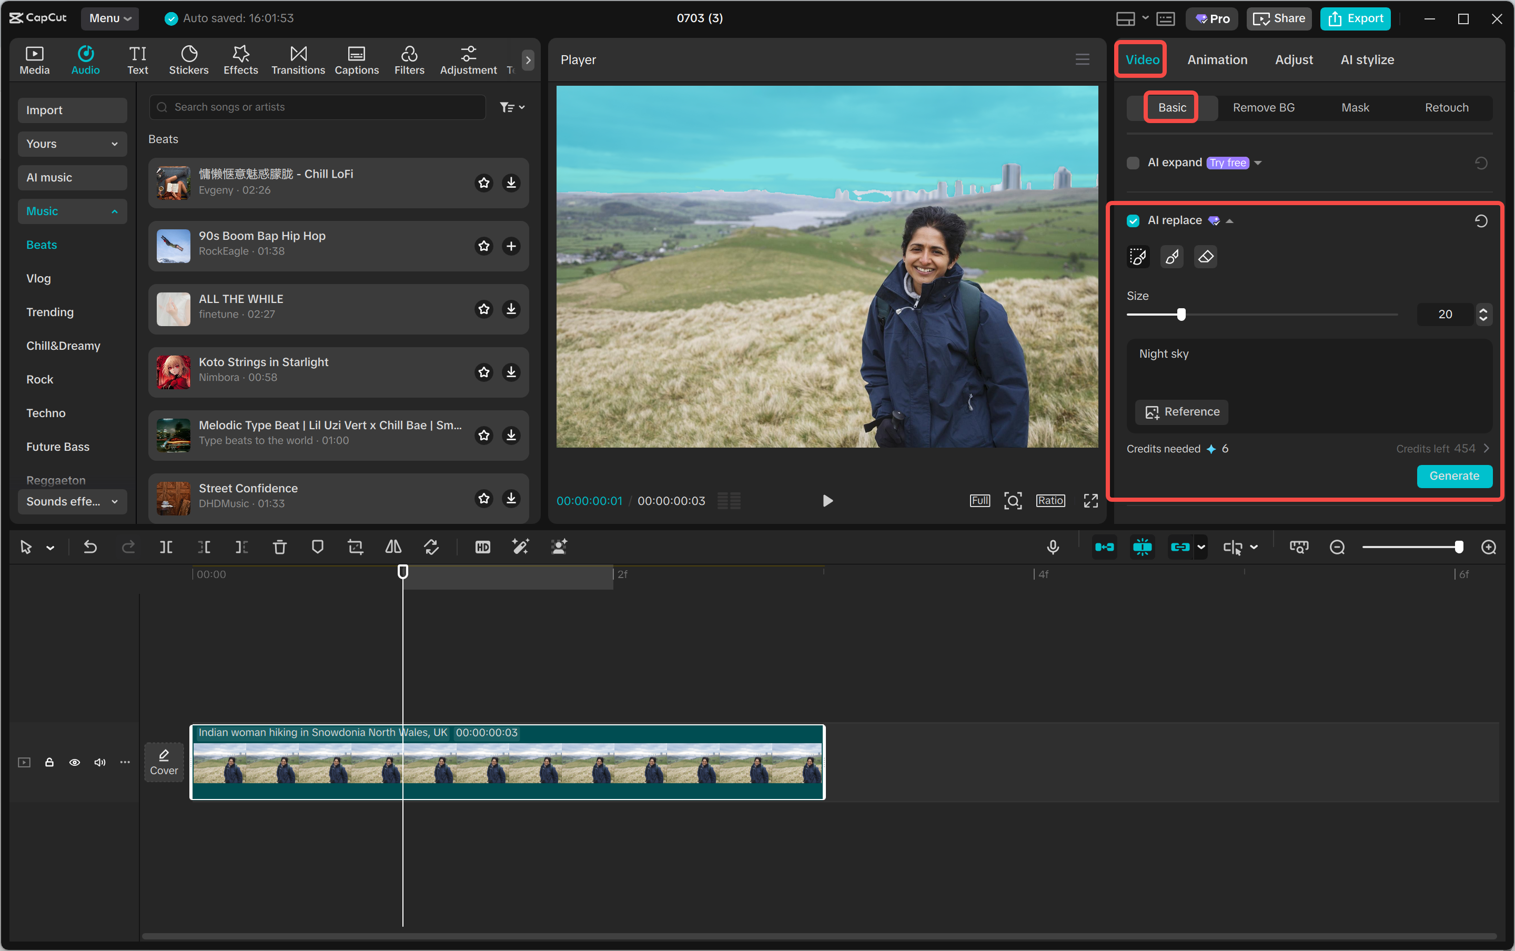
Task: Select the Mirror flip icon
Action: tap(392, 547)
